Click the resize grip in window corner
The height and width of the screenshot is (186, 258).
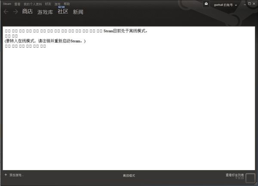point(256,184)
